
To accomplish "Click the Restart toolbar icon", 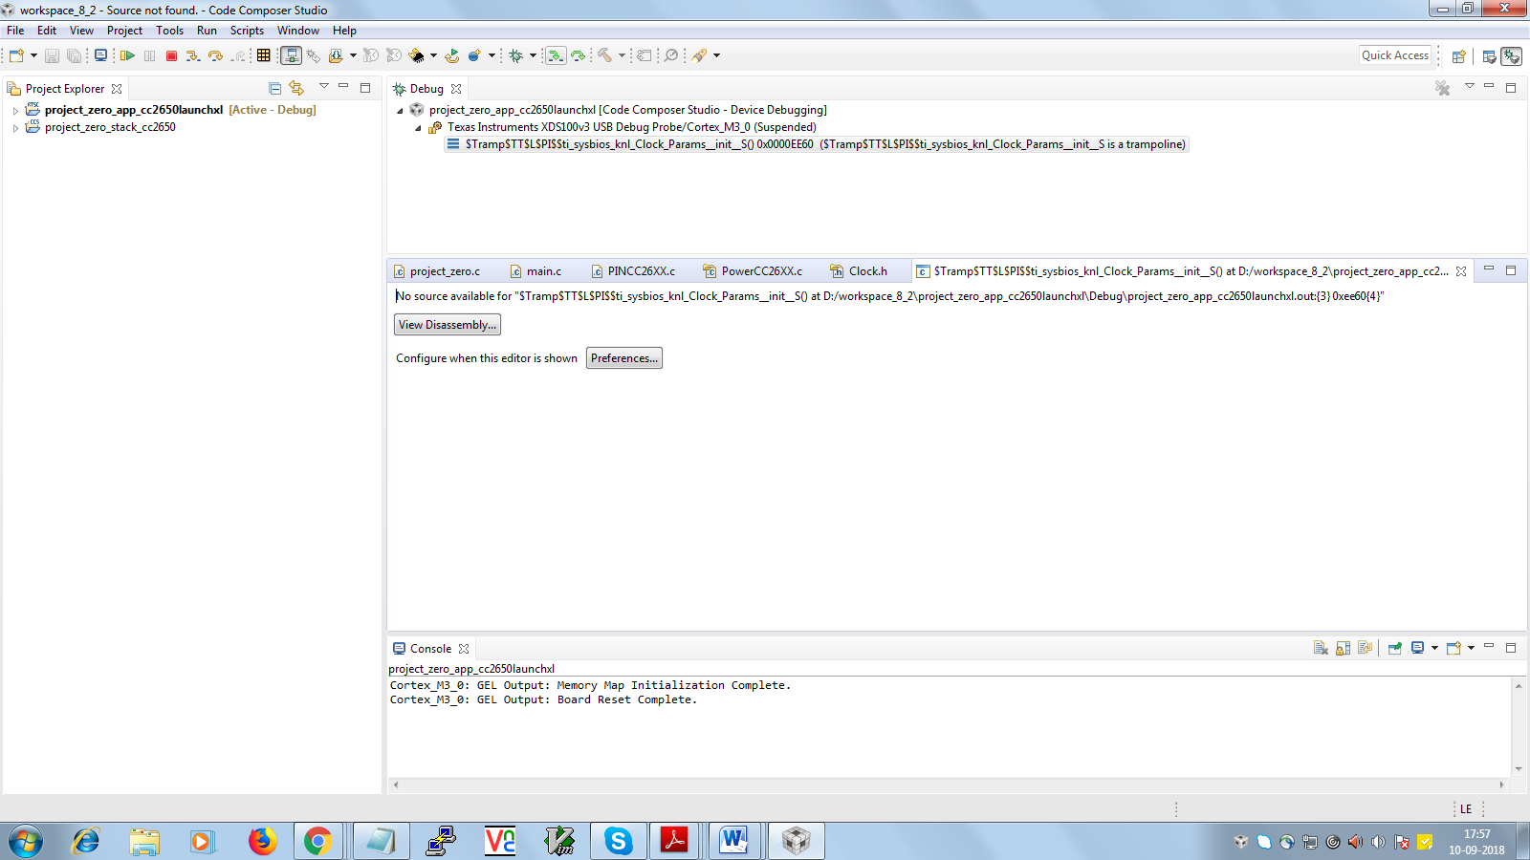I will pos(451,55).
